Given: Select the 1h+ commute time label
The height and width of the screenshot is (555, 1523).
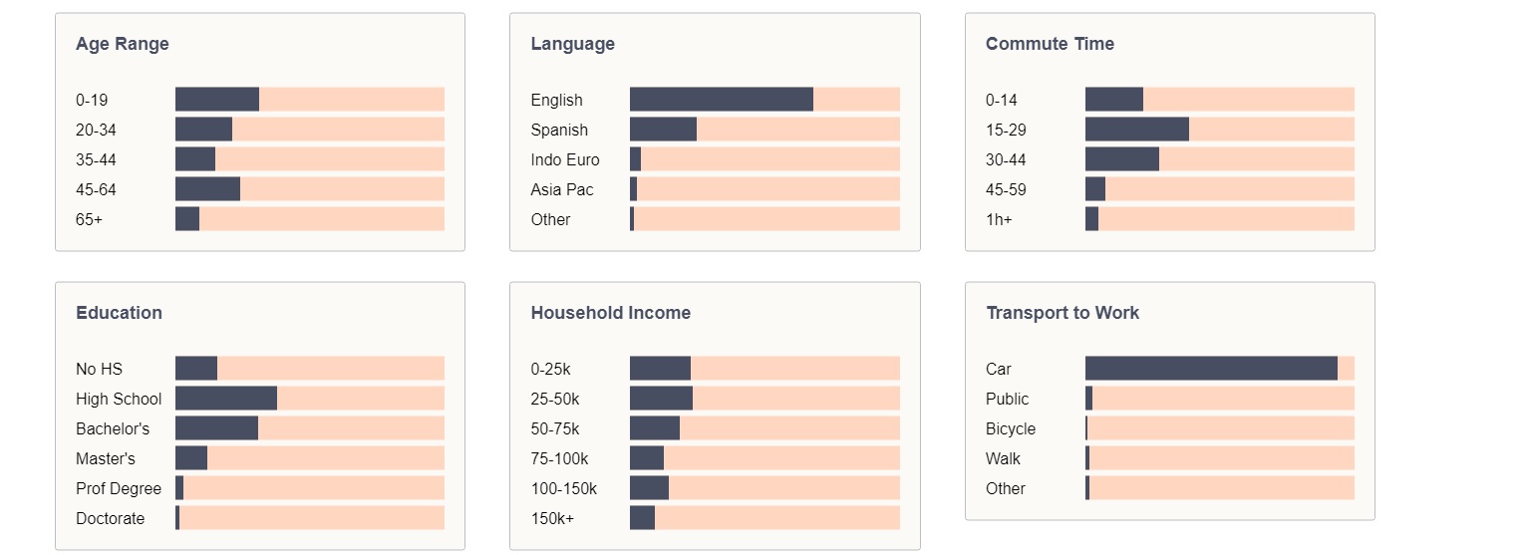Looking at the screenshot, I should [x=998, y=219].
